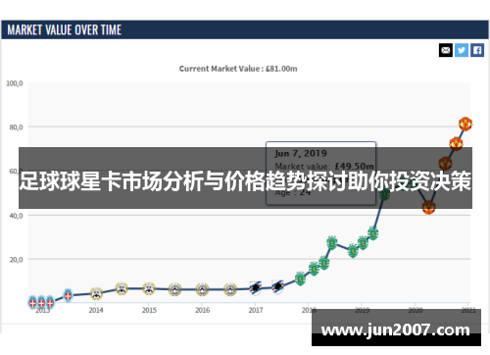Click the email share icon
The width and height of the screenshot is (490, 355).
(446, 50)
